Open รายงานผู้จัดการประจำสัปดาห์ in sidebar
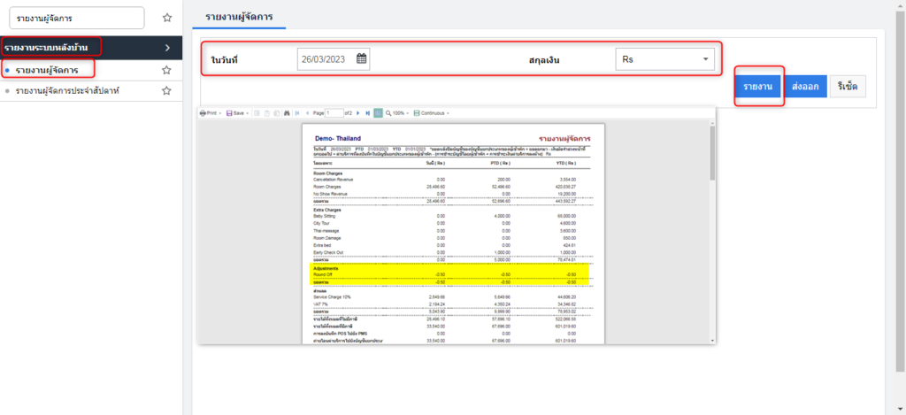 pyautogui.click(x=67, y=91)
